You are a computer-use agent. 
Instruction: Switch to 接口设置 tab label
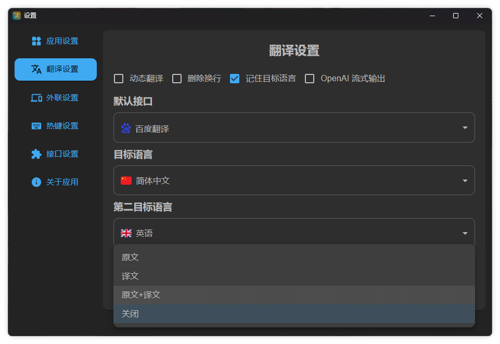(x=62, y=154)
